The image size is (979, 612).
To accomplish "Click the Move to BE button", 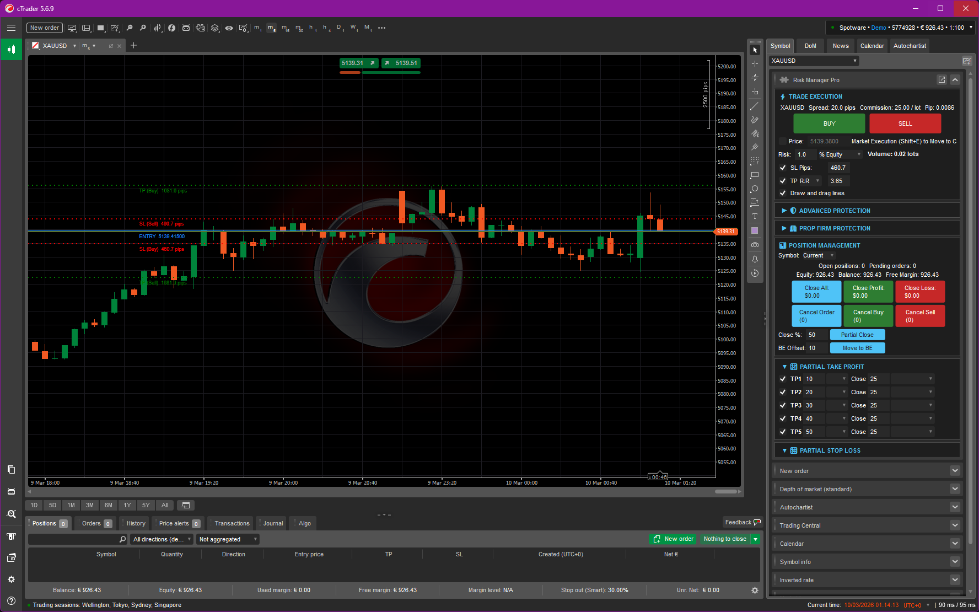I will 857,348.
